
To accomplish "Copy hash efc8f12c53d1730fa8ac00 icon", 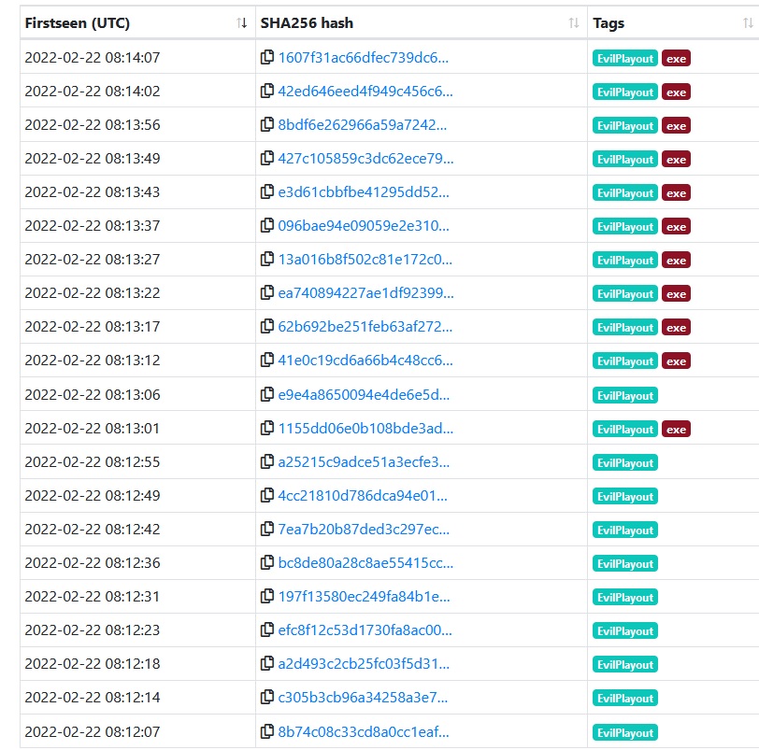I will point(266,630).
